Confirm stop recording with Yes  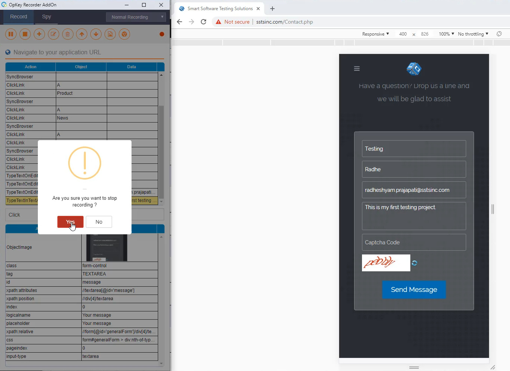70,222
